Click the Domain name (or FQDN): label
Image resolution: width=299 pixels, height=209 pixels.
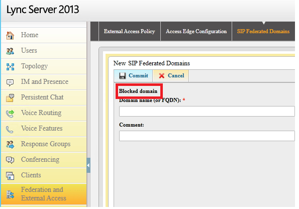(x=150, y=100)
